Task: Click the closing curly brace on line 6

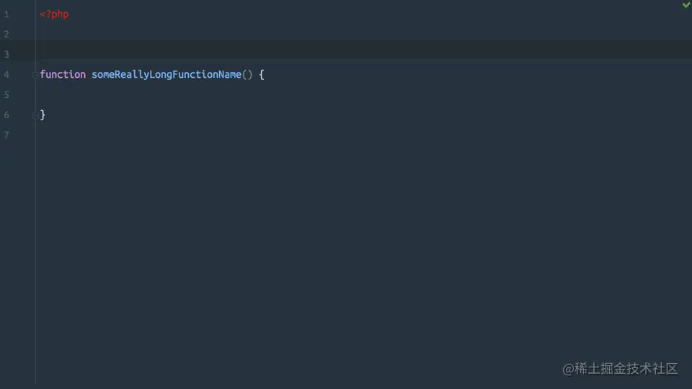Action: coord(43,115)
